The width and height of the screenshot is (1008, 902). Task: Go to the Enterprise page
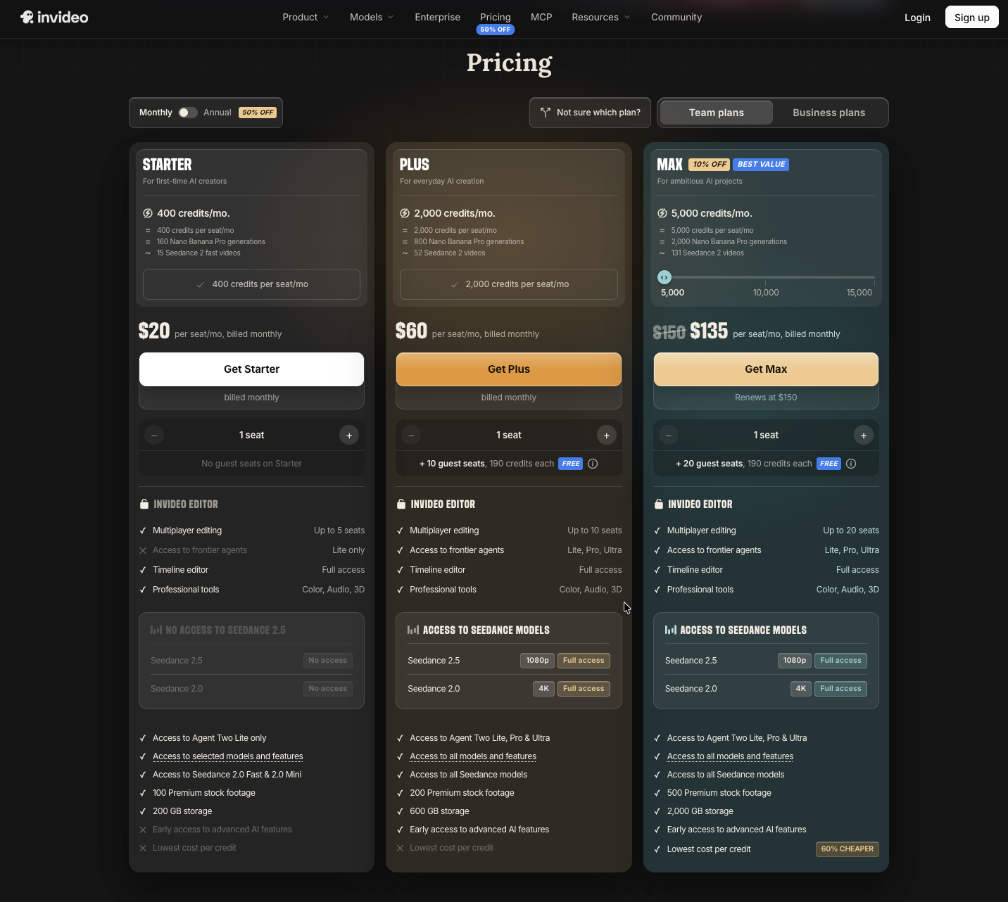(x=437, y=17)
